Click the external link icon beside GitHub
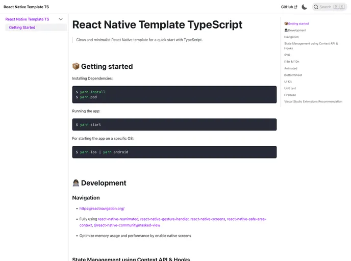The width and height of the screenshot is (351, 261). point(295,7)
